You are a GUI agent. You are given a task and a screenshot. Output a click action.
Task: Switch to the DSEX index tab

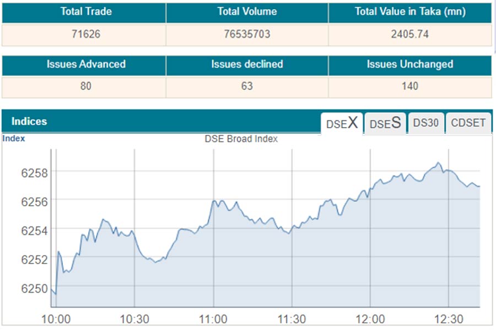point(342,123)
